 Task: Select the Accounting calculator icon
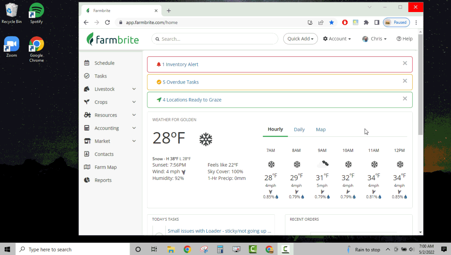tap(87, 128)
